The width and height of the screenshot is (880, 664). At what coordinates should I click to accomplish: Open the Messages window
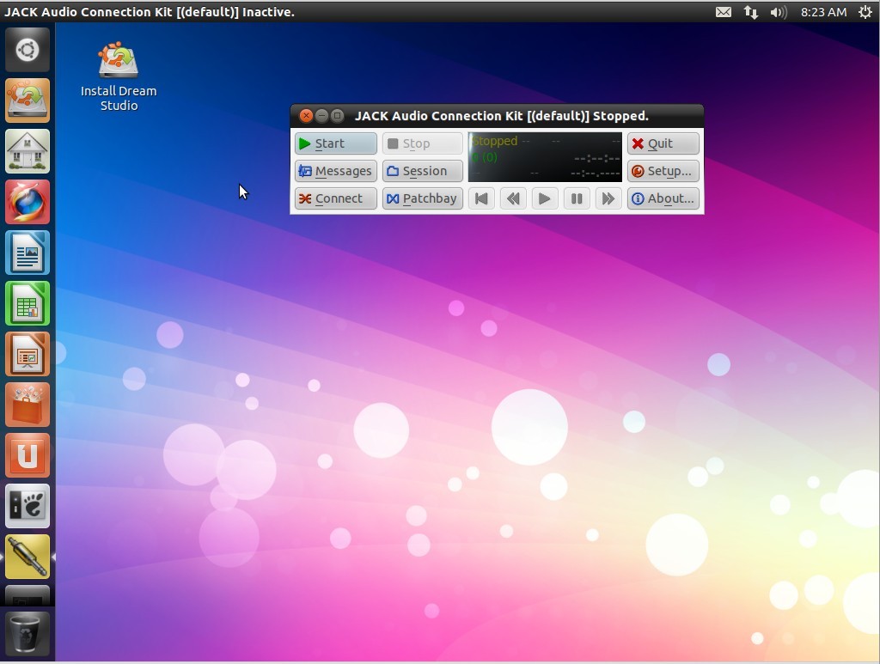point(336,171)
